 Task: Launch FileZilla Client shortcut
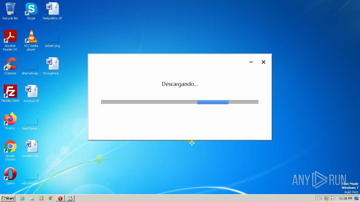click(x=10, y=94)
